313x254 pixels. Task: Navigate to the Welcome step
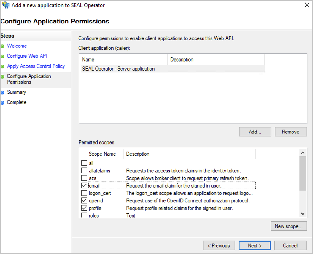coord(17,46)
